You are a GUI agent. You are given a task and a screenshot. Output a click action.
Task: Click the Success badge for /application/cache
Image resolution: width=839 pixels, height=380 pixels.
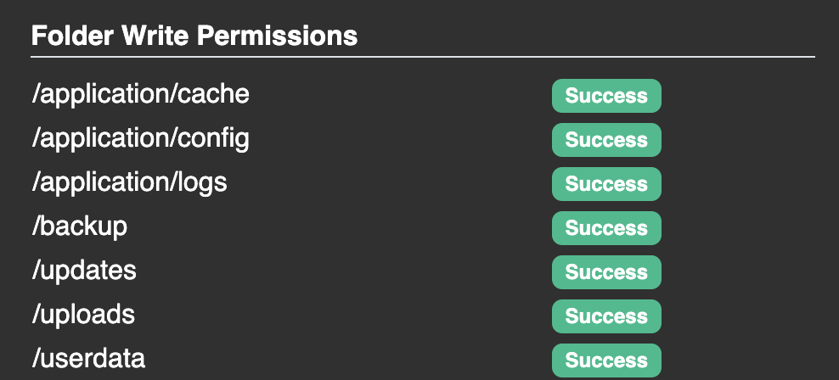(x=606, y=96)
